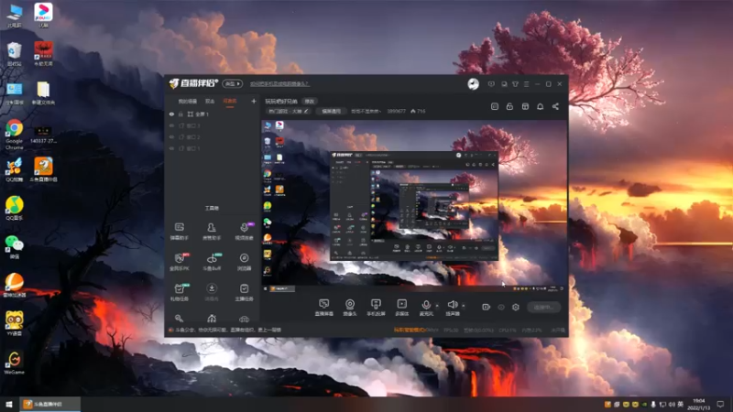Click the house-shaped tool in the toolbox
733x412 pixels.
[212, 319]
